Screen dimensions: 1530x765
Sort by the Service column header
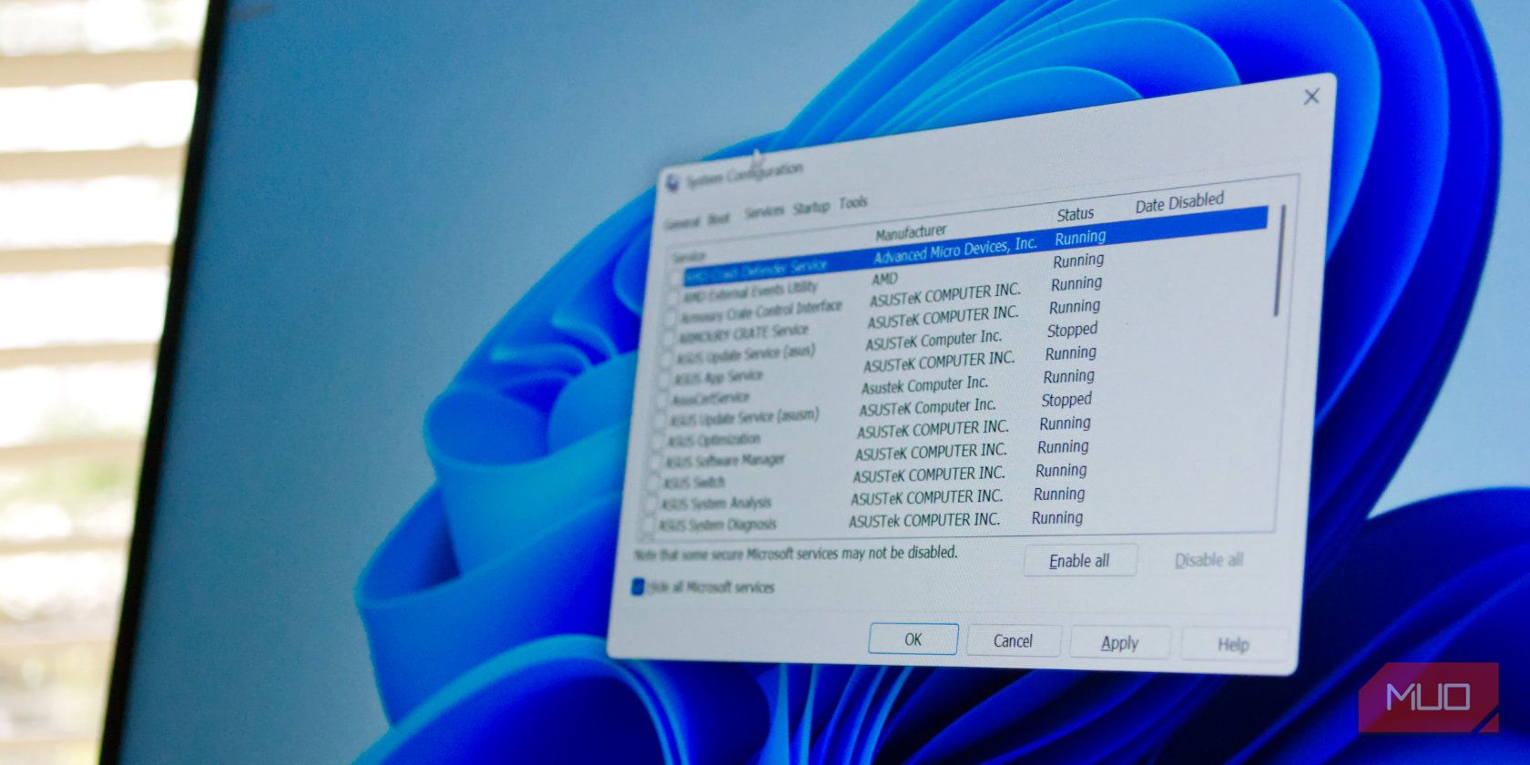[x=688, y=258]
